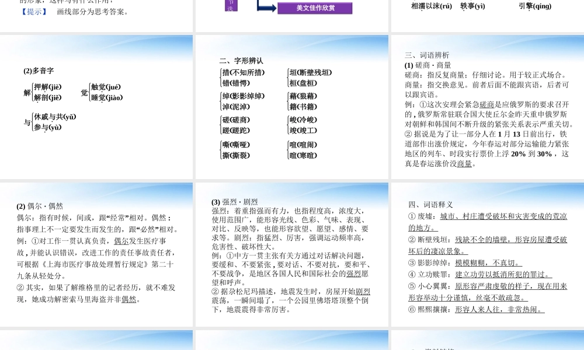Image resolution: width=584 pixels, height=350 pixels.
Task: Click the entry 措(不知所措)
Action: (244, 72)
